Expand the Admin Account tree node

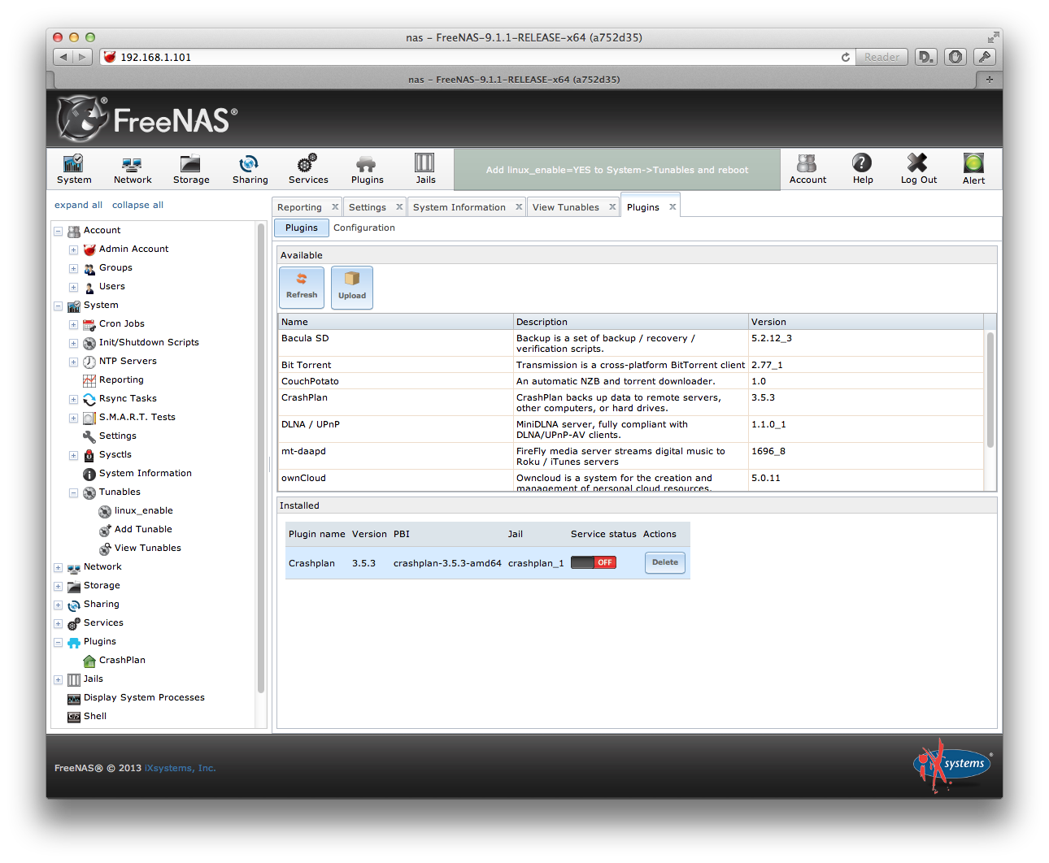[x=73, y=249]
